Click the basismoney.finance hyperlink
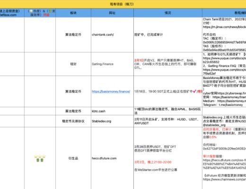 click(111, 92)
